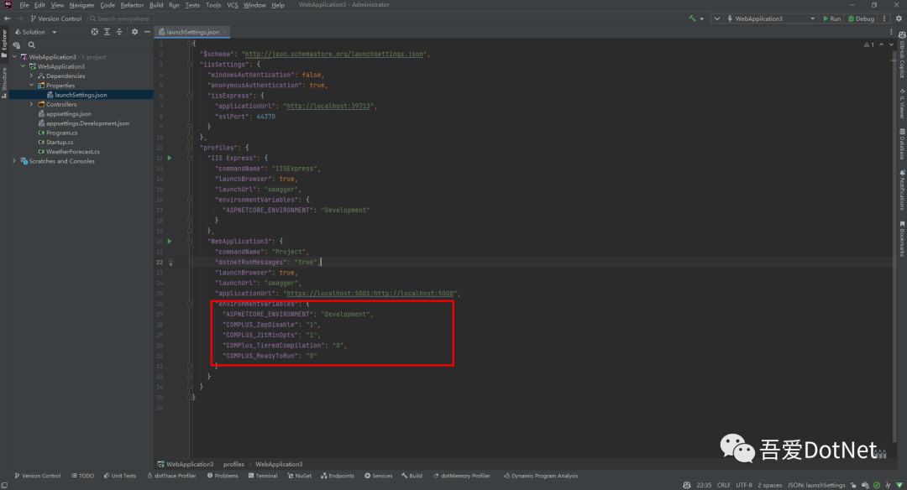Viewport: 907px width, 490px height.
Task: Open the Tools menu
Action: coord(212,5)
